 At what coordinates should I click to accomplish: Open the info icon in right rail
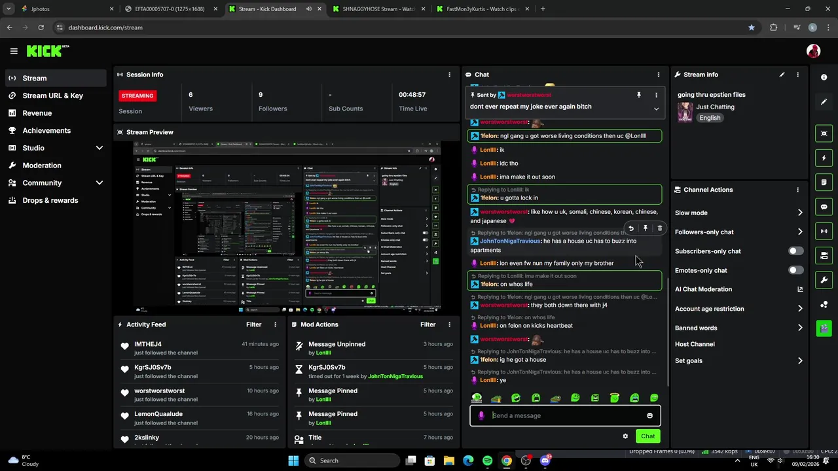pyautogui.click(x=824, y=77)
